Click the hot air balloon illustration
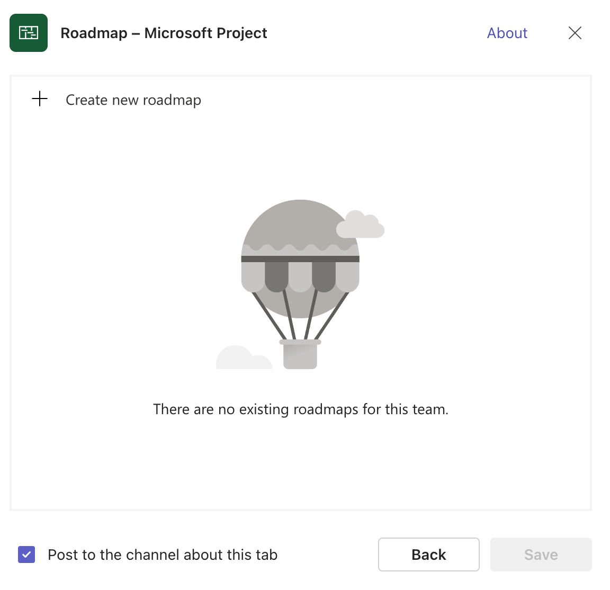Viewport: 610px width, 590px height. click(300, 281)
